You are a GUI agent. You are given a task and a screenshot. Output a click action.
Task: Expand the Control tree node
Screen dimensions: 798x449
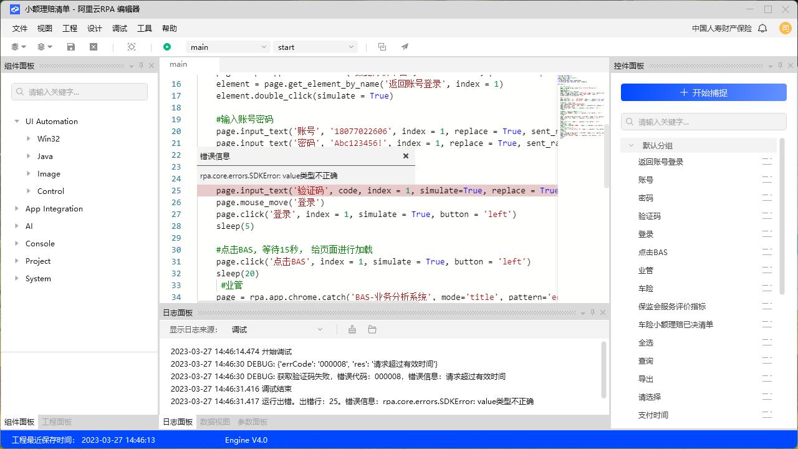[29, 191]
